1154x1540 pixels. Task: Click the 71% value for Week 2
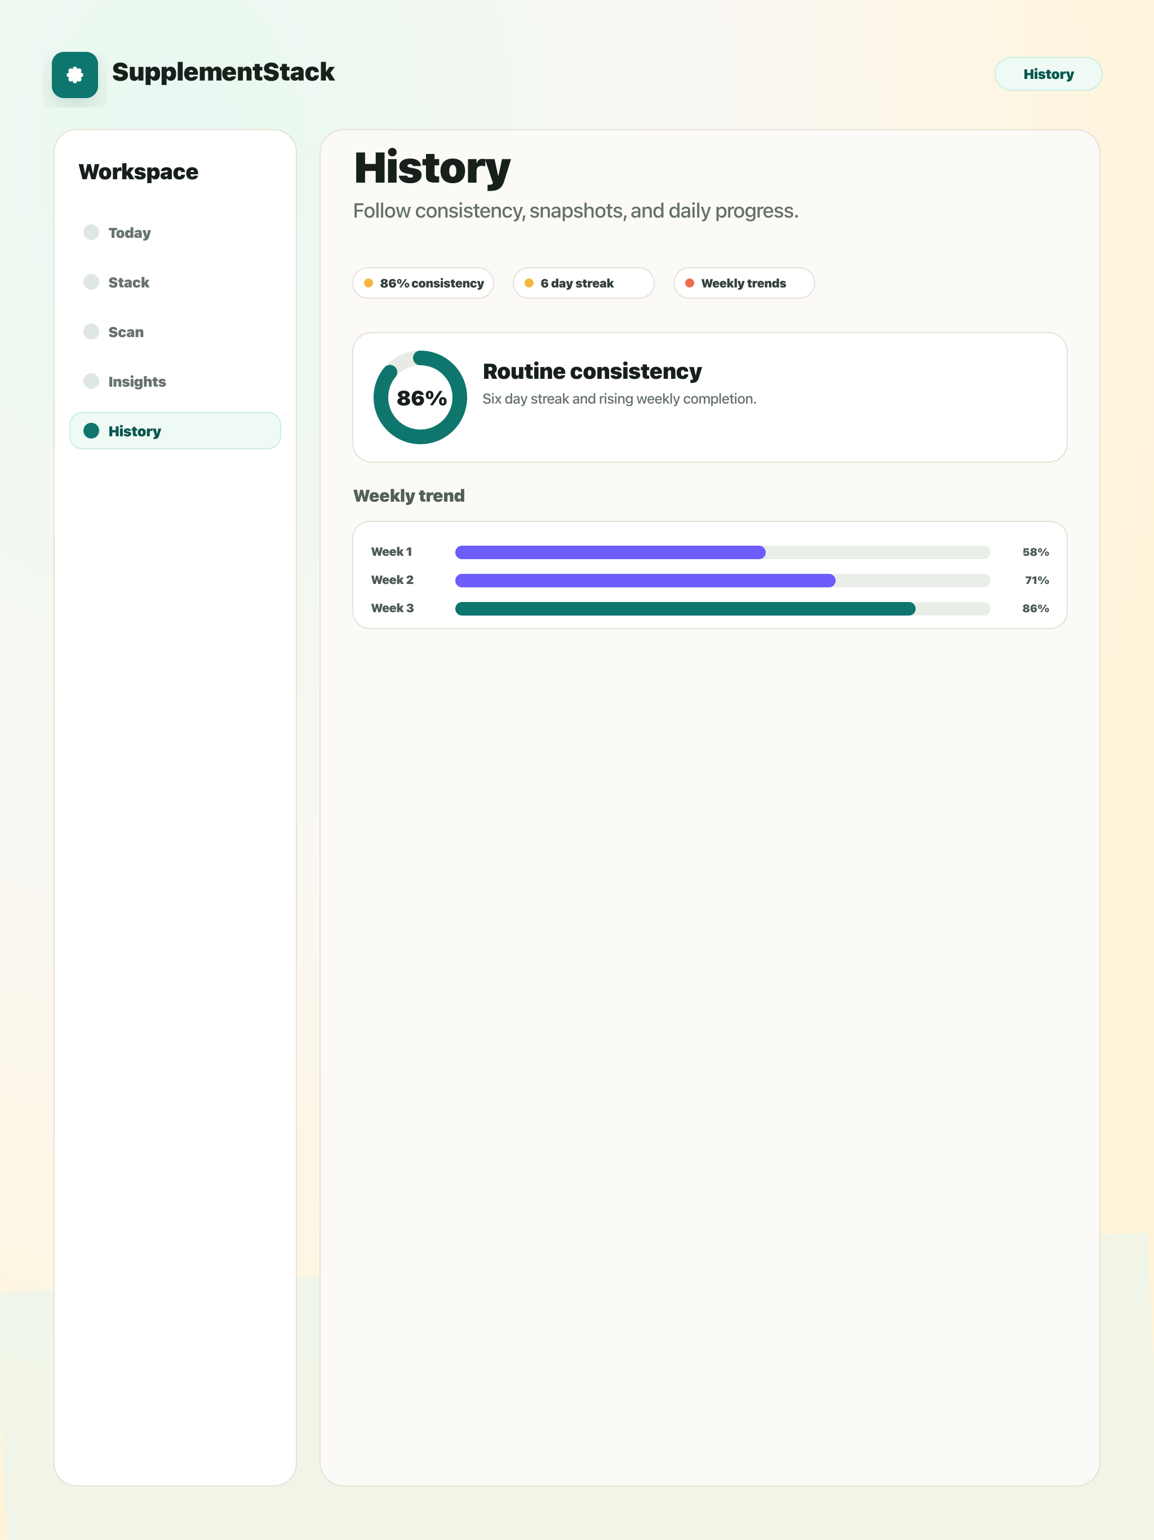(x=1036, y=581)
